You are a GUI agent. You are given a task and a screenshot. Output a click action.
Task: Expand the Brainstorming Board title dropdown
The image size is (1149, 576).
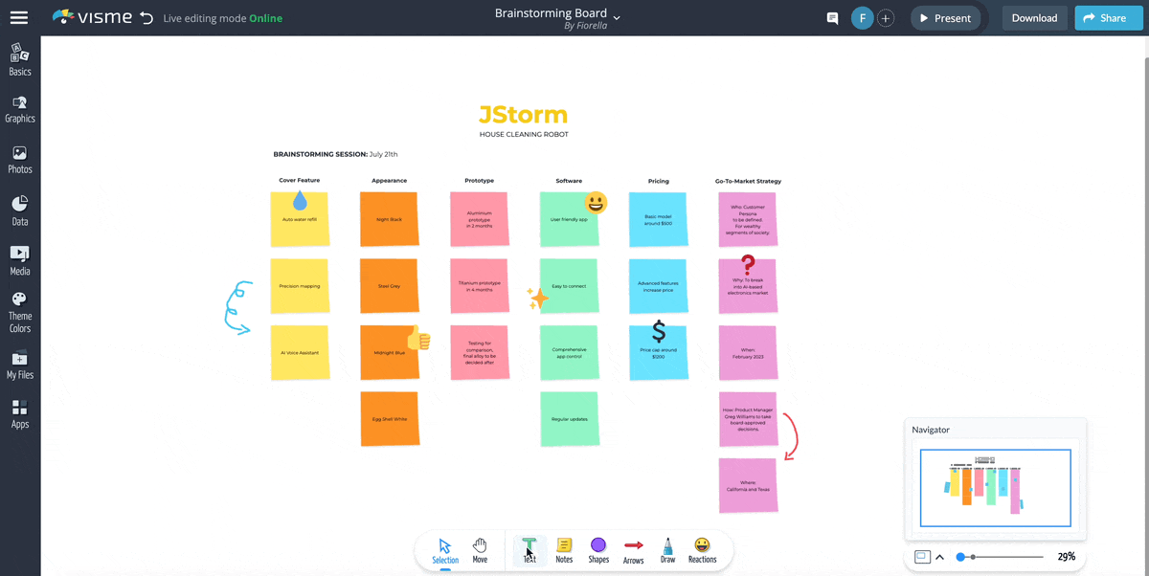click(x=617, y=17)
